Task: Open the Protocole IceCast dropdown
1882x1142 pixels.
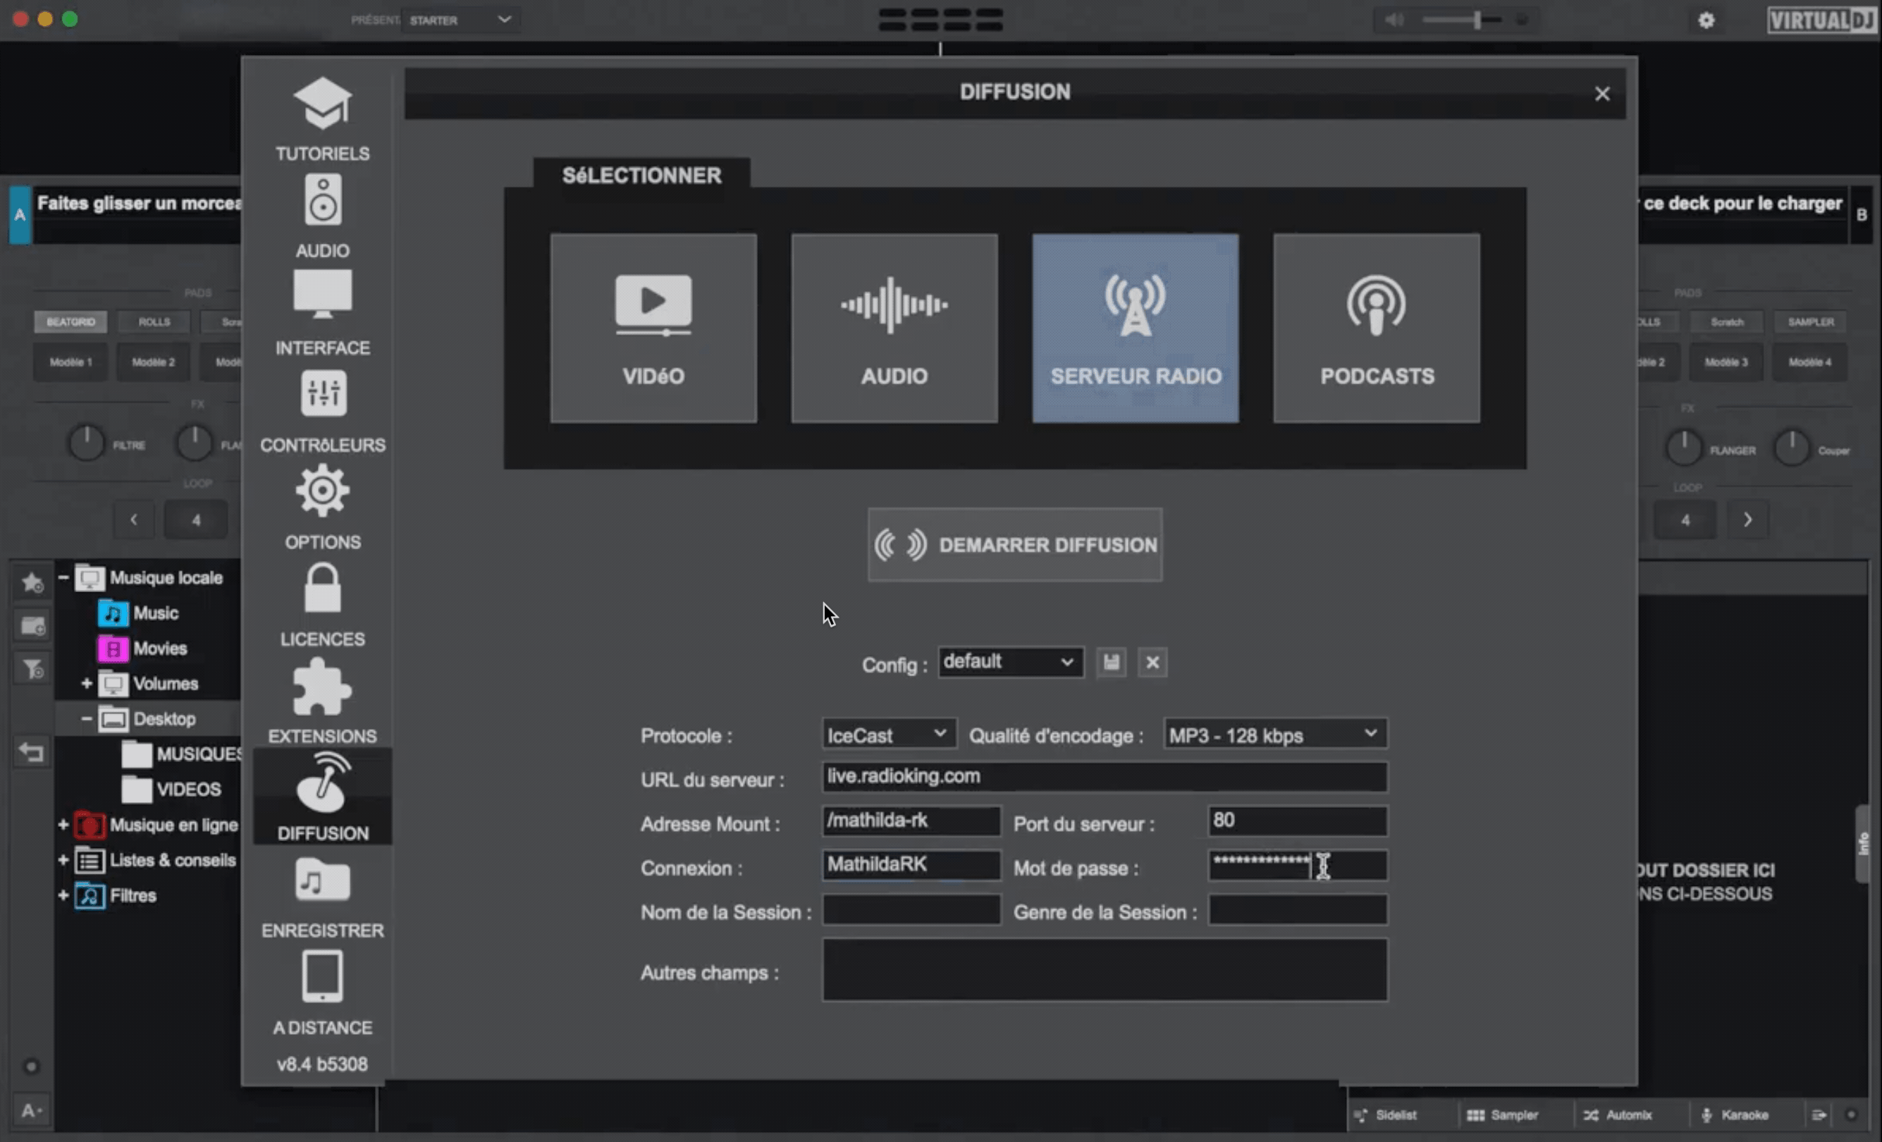Action: 889,735
